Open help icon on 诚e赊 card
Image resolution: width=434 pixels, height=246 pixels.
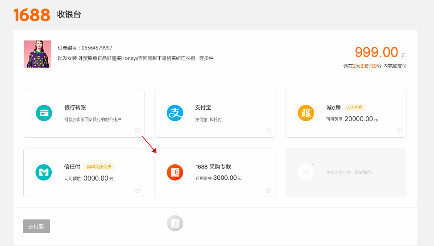pos(399,131)
